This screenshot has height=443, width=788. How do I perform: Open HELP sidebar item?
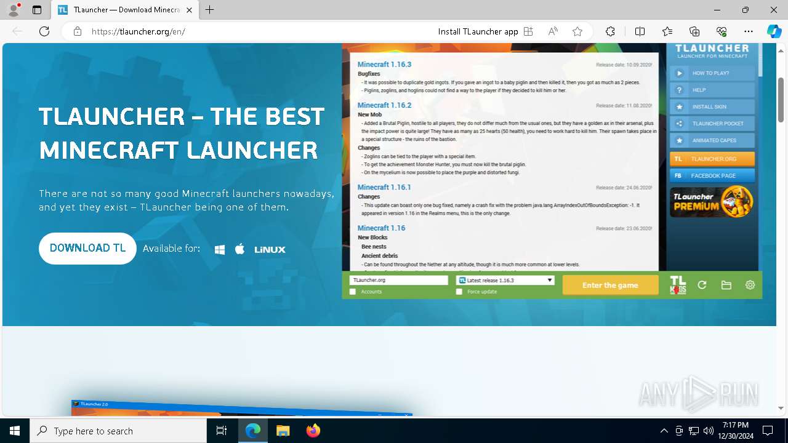[712, 90]
